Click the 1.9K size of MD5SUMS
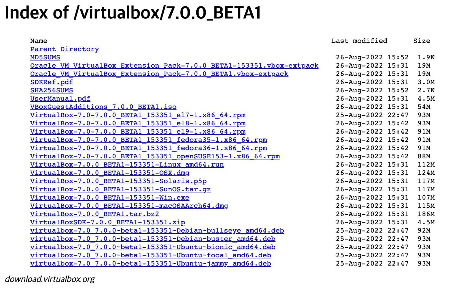476x298 pixels. point(426,57)
